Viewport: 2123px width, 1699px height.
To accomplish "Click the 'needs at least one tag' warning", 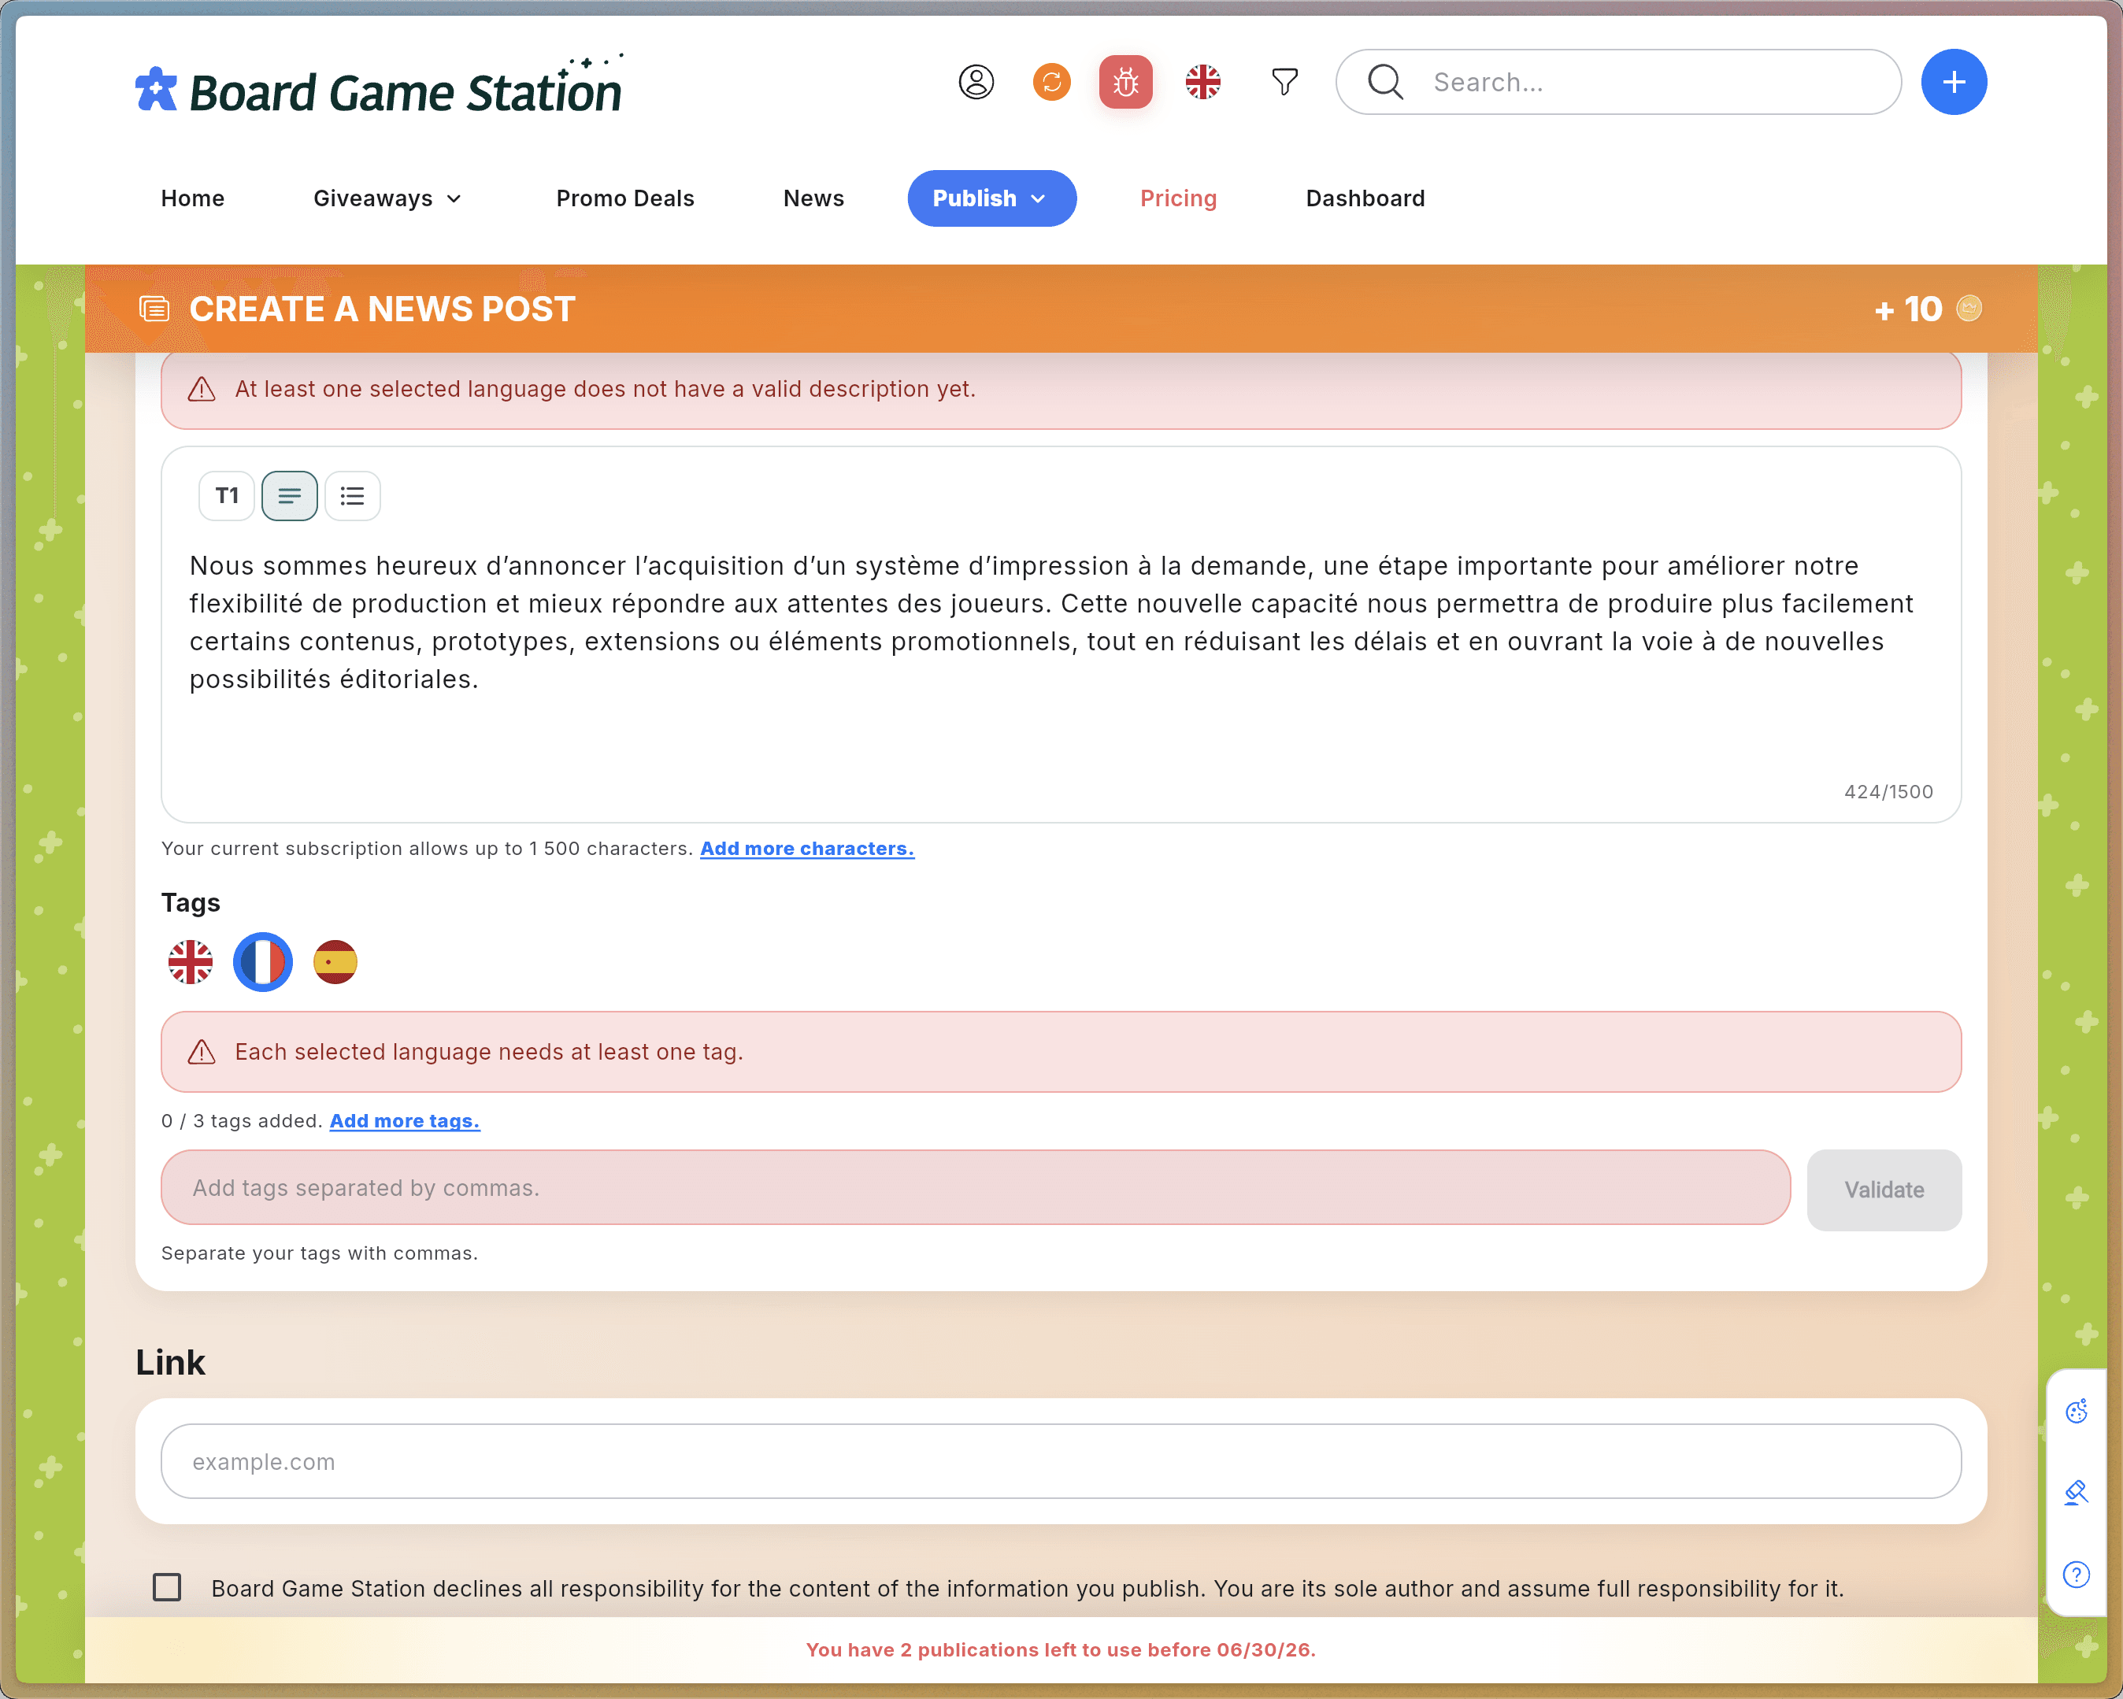I will click(x=1061, y=1053).
